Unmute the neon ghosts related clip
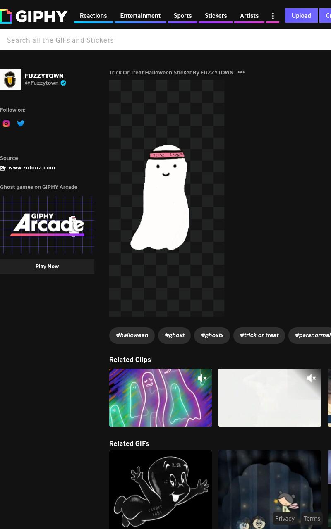331x529 pixels. (x=202, y=378)
